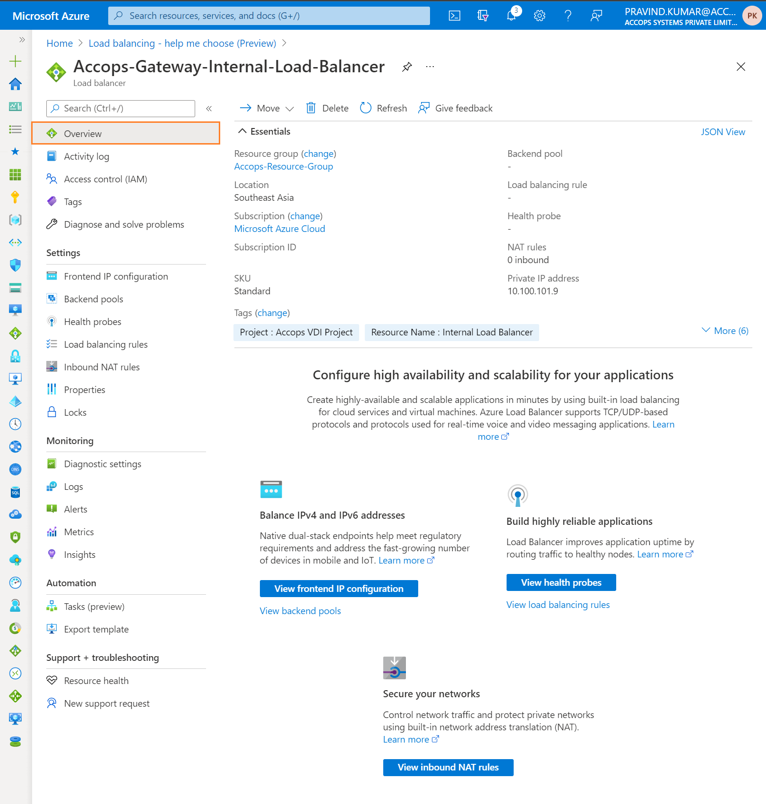This screenshot has height=804, width=766.
Task: Focus the global search resources box
Action: tap(269, 16)
